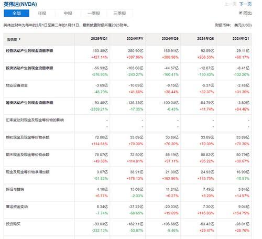Click the 2024年Q9 column header
262x239 pixels.
click(170, 39)
